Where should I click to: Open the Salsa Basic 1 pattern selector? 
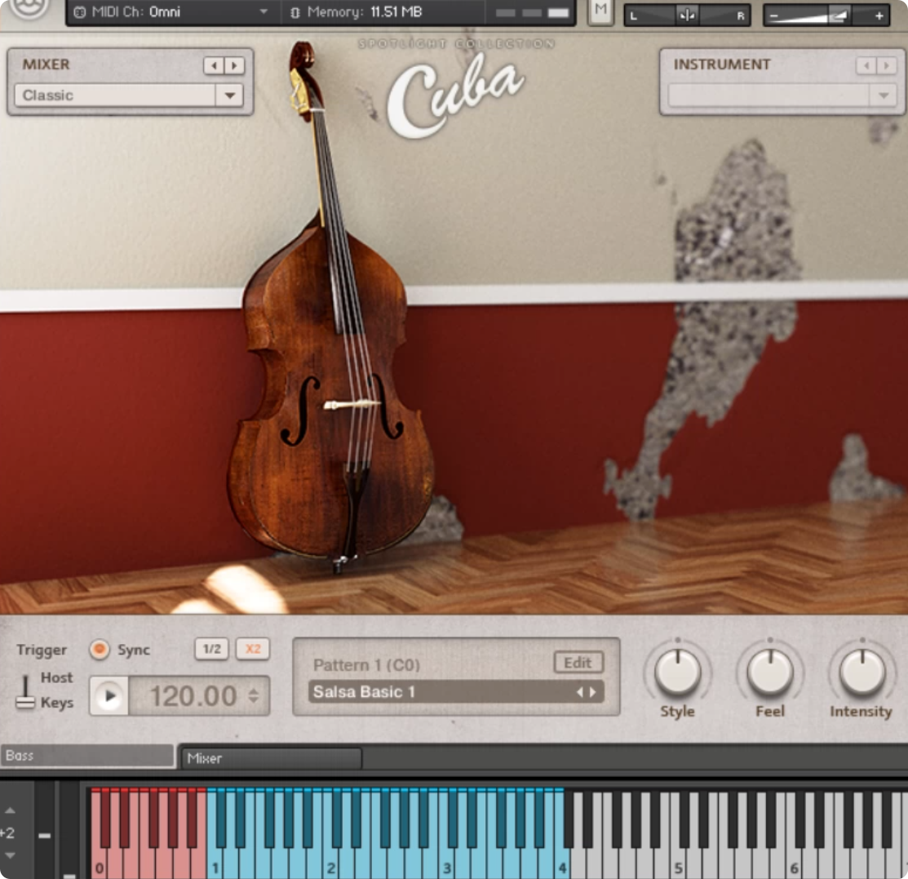tap(456, 692)
